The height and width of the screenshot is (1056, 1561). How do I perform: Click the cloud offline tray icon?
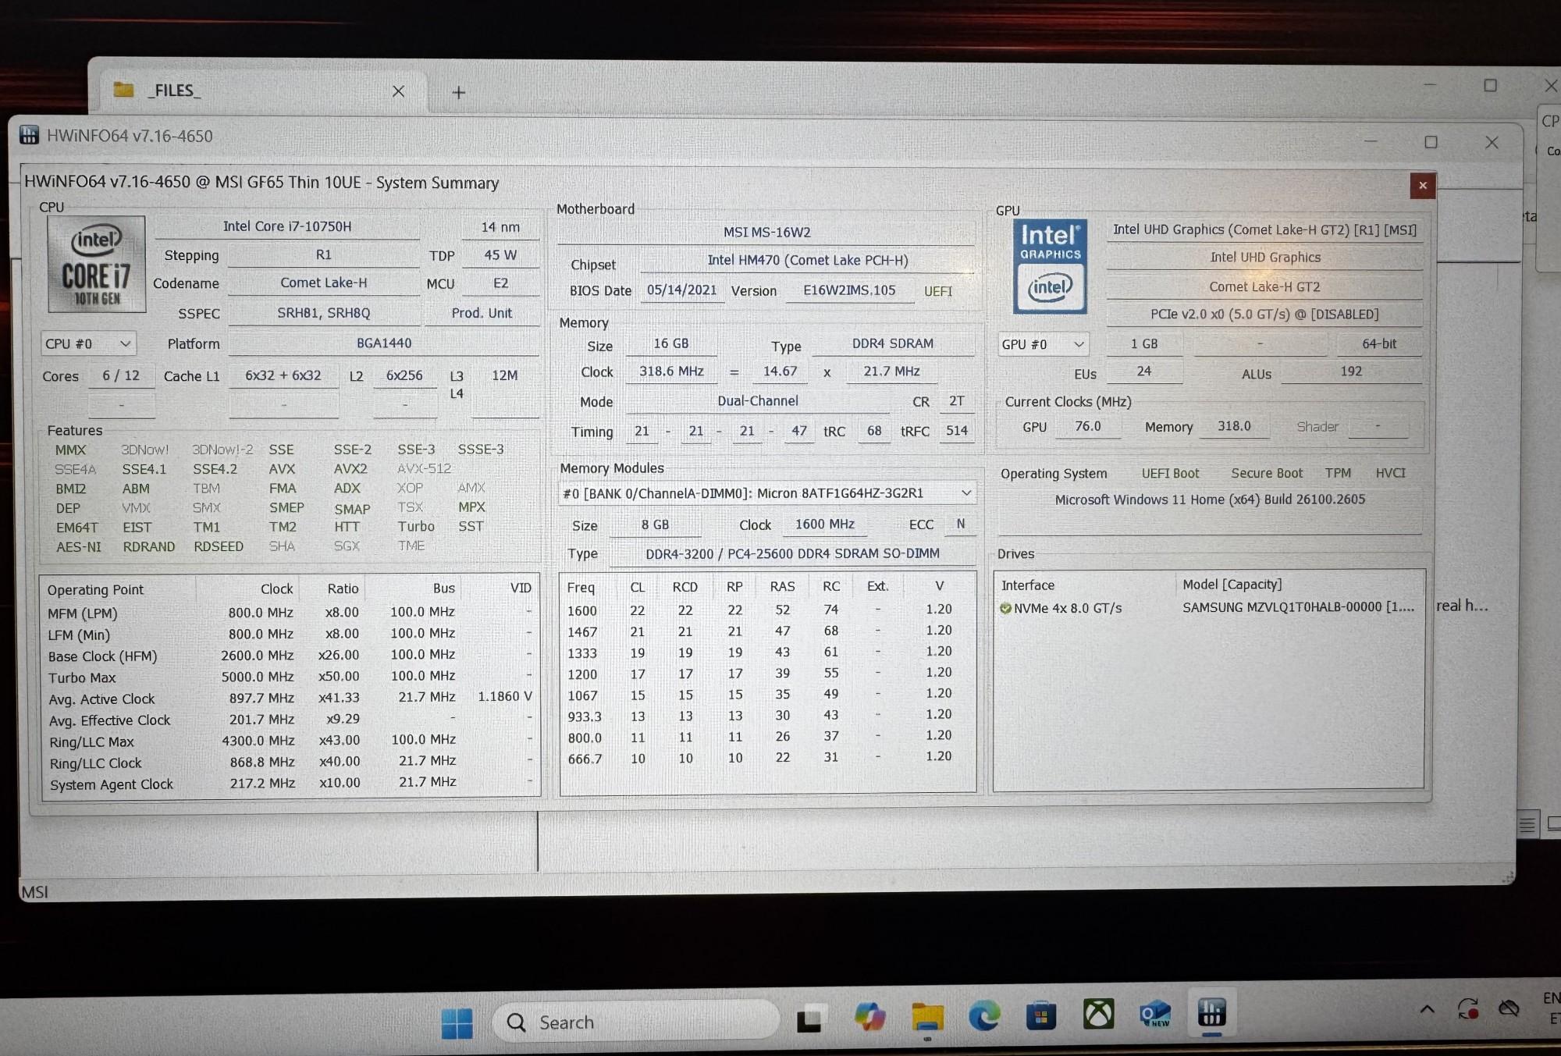[1509, 1008]
